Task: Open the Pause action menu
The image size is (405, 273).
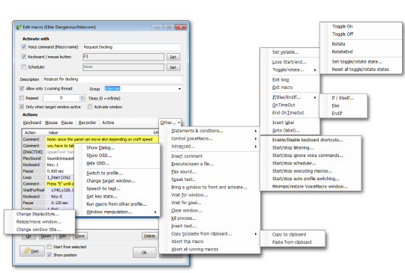Action: point(67,123)
